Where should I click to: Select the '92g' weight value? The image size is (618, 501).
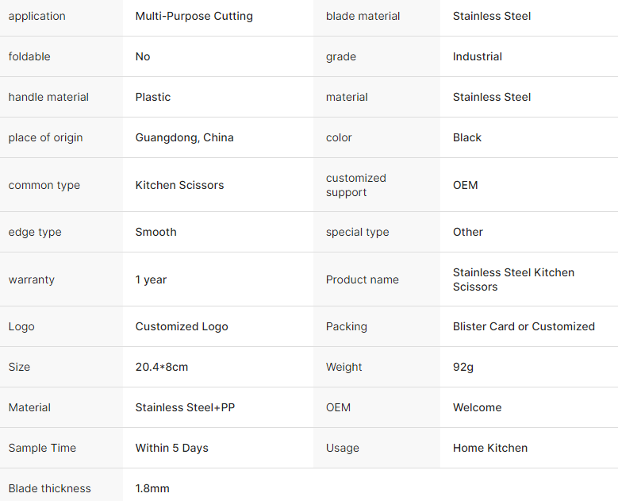click(x=463, y=367)
